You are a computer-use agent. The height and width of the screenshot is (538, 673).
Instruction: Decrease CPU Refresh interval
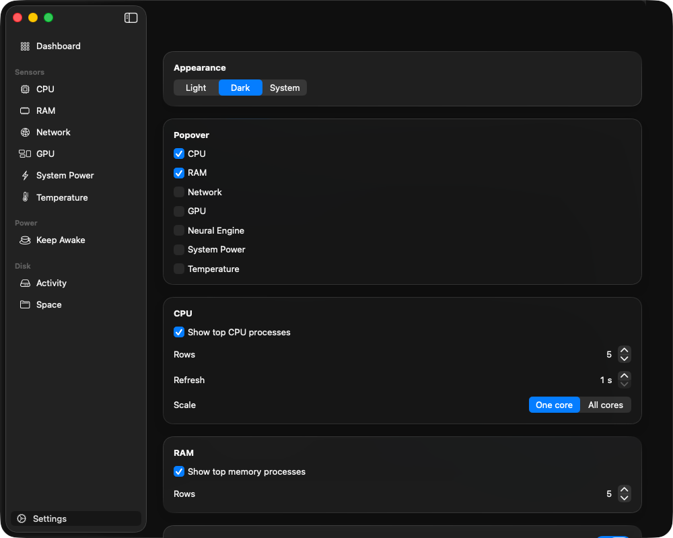625,384
